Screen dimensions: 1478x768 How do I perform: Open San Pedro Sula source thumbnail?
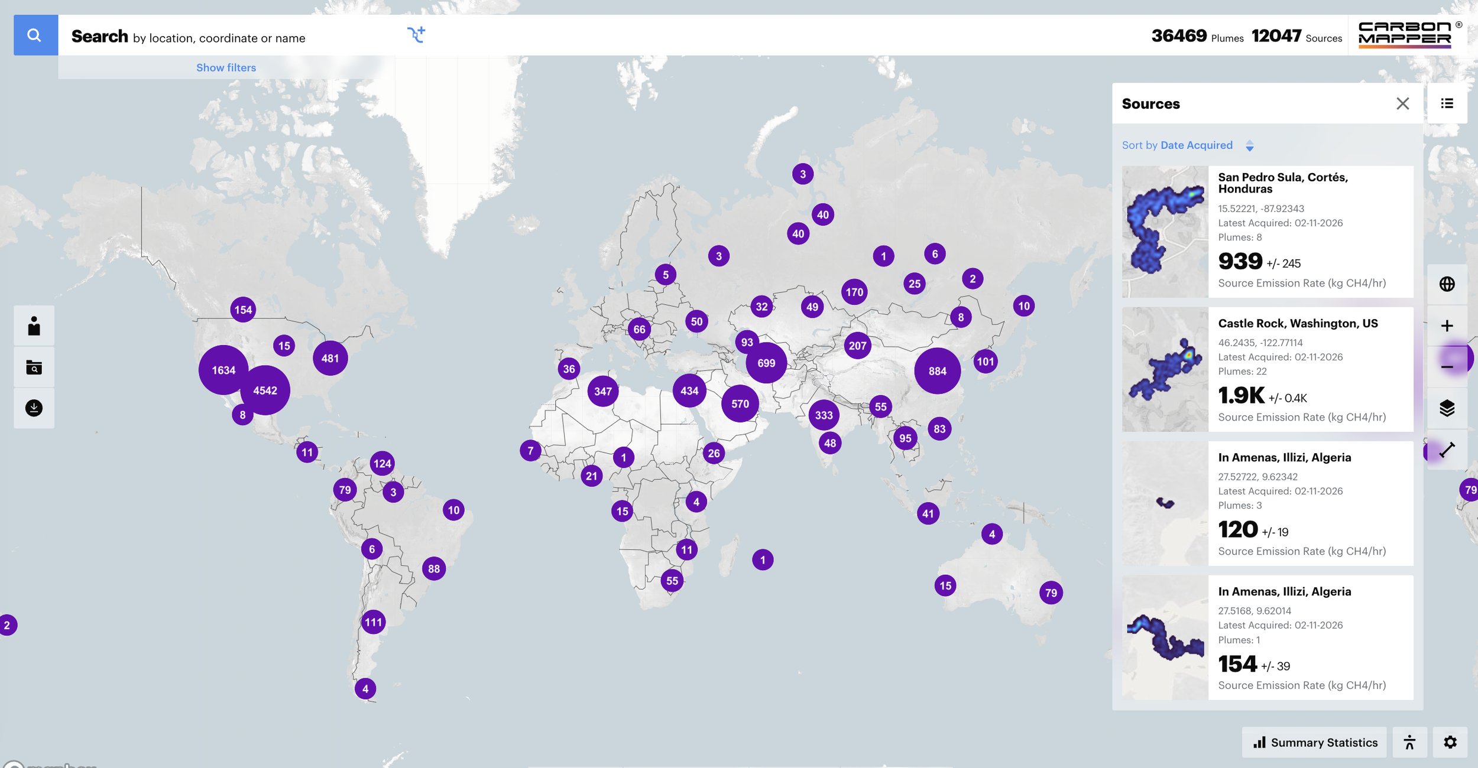click(1165, 232)
